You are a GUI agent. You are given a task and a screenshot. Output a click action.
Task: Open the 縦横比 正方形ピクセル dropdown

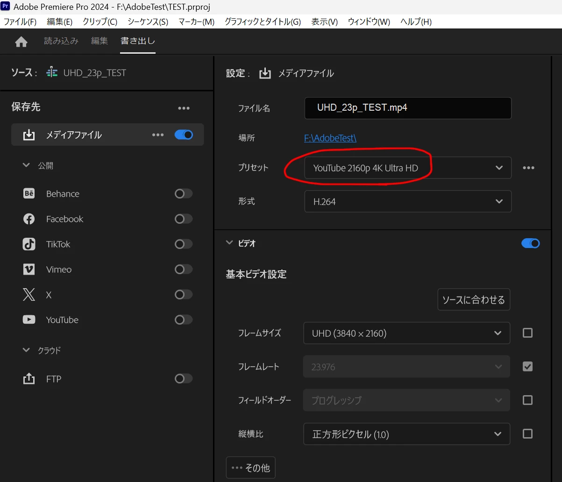tap(406, 434)
